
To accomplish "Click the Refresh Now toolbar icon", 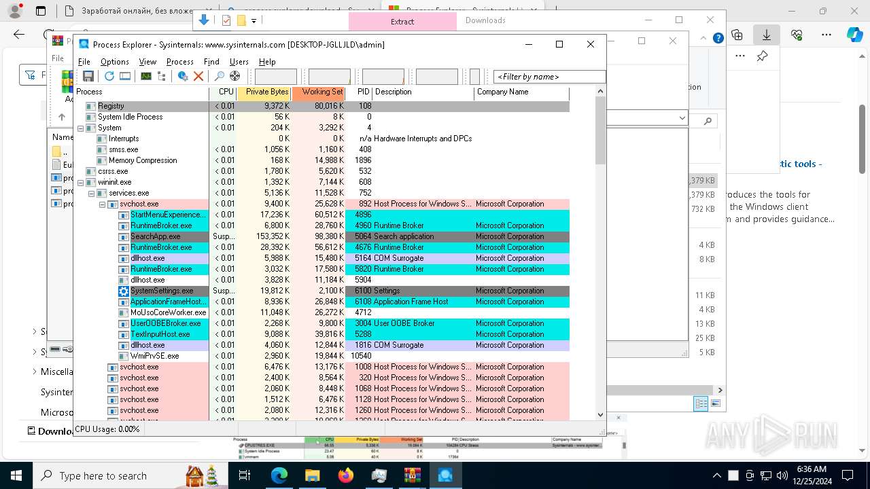I will pyautogui.click(x=109, y=77).
